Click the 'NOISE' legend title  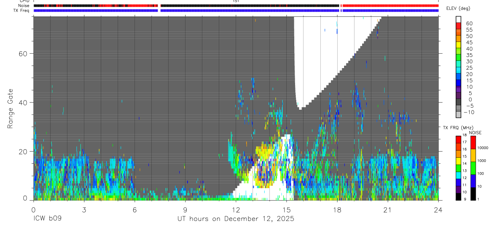click(x=475, y=133)
